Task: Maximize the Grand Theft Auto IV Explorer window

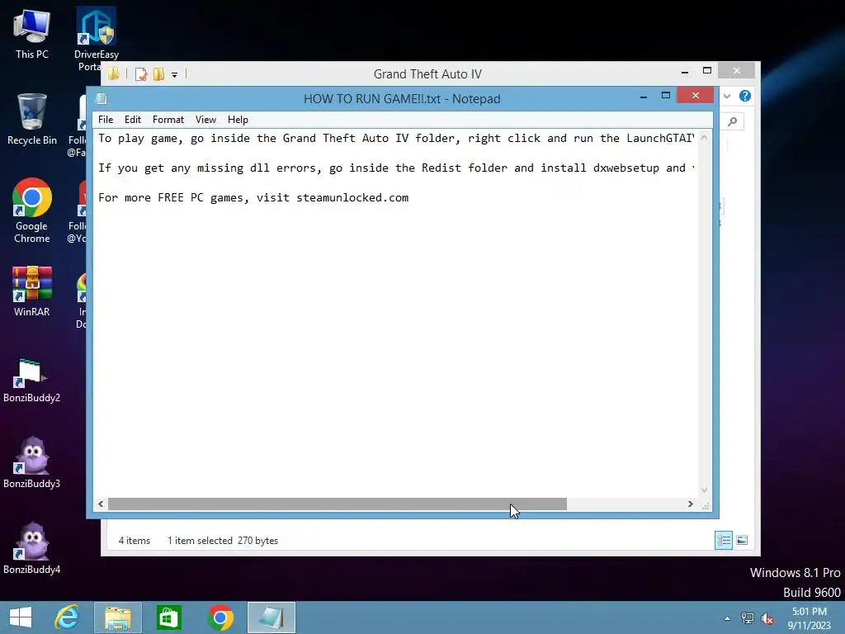Action: pyautogui.click(x=707, y=71)
